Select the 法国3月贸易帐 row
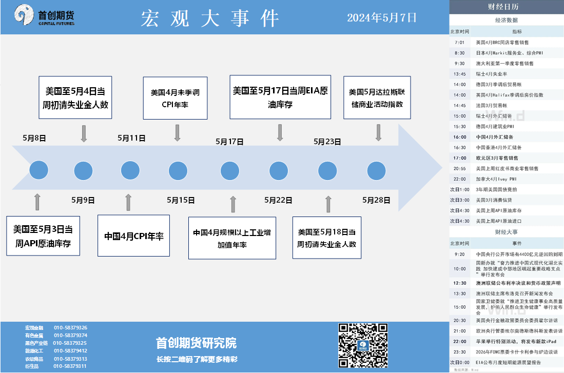564x373 pixels. pyautogui.click(x=507, y=105)
